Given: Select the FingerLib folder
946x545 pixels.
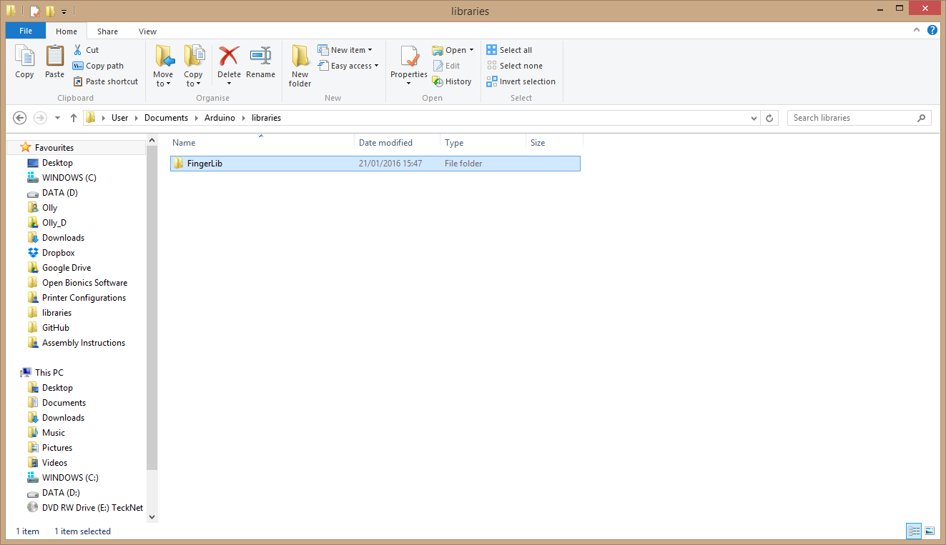Looking at the screenshot, I should [375, 164].
